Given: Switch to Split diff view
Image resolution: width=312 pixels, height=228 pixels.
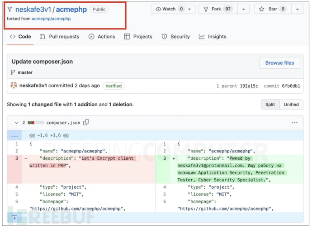Looking at the screenshot, I should 270,104.
